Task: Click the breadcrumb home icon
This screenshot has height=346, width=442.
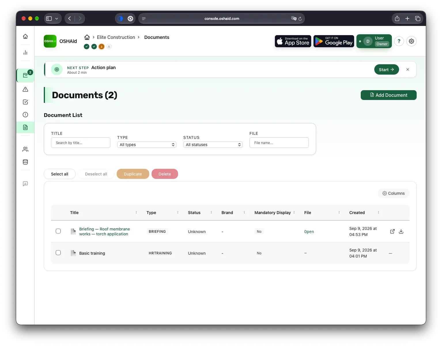Action: [x=87, y=37]
